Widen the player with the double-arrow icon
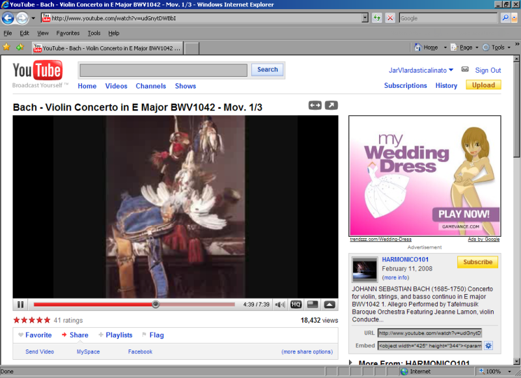The width and height of the screenshot is (521, 378). click(x=315, y=105)
